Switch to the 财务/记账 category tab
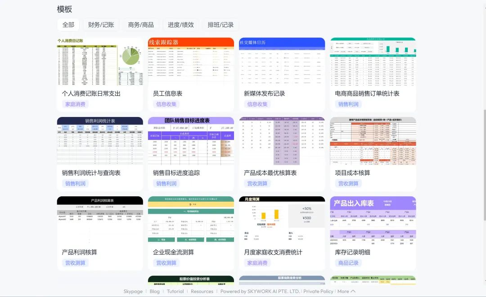The width and height of the screenshot is (486, 297). (101, 25)
